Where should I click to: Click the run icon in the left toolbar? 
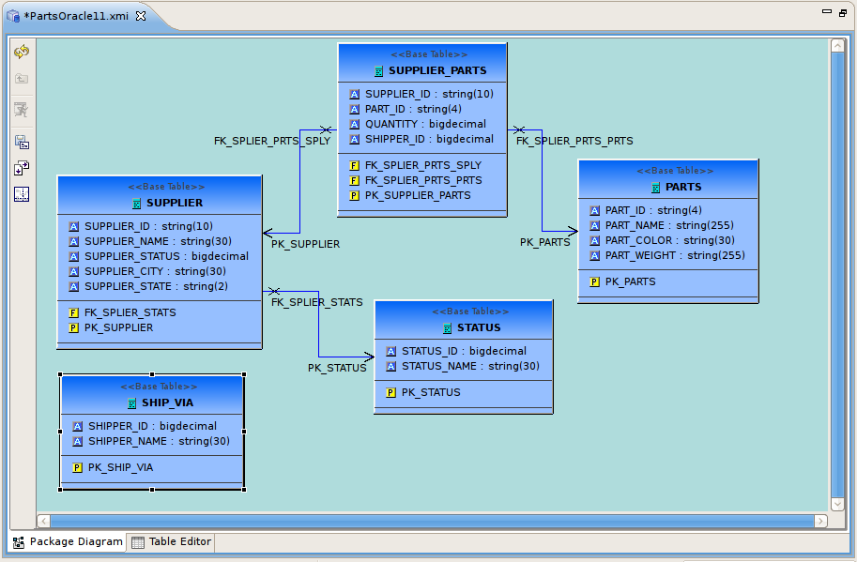[x=21, y=110]
